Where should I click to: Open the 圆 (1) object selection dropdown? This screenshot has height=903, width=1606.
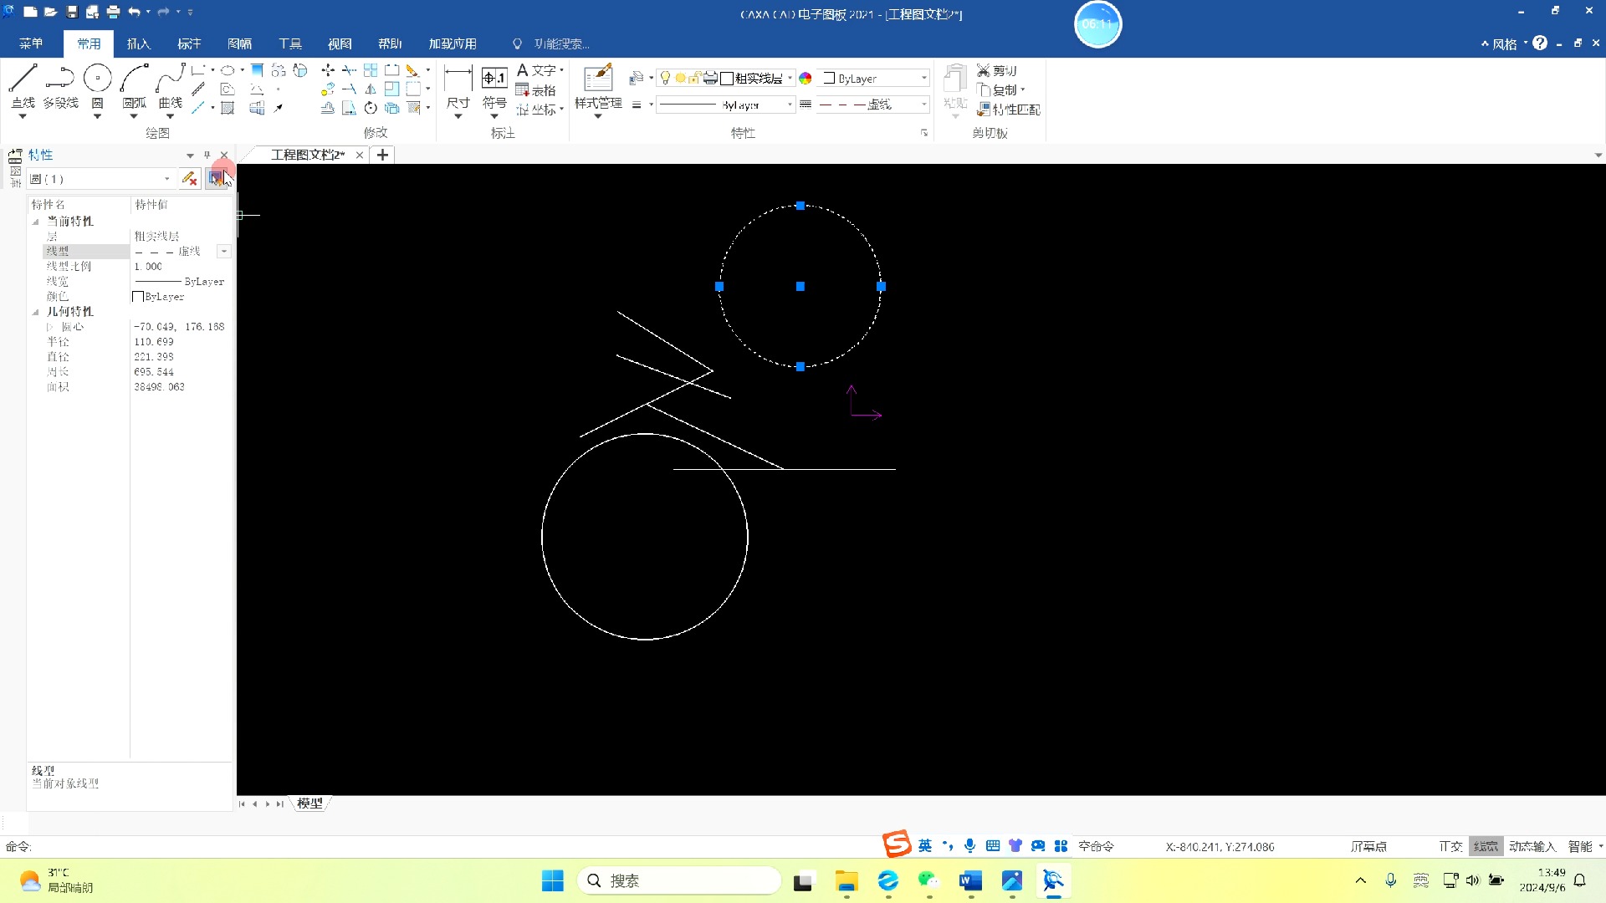click(x=166, y=179)
